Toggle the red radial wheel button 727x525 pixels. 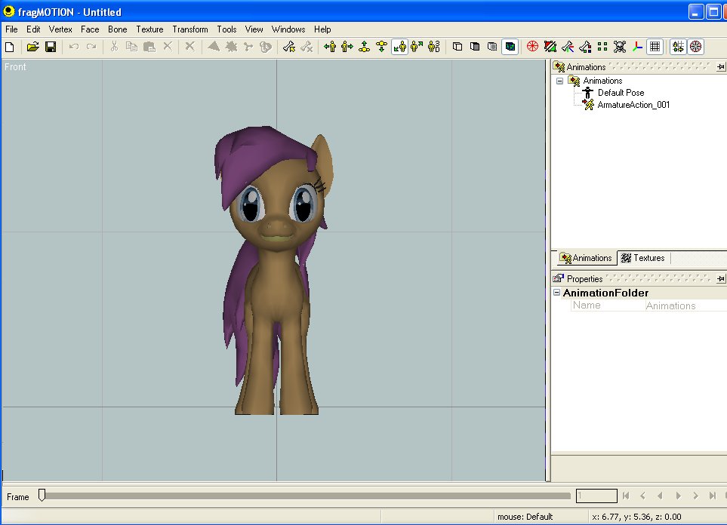pos(695,47)
